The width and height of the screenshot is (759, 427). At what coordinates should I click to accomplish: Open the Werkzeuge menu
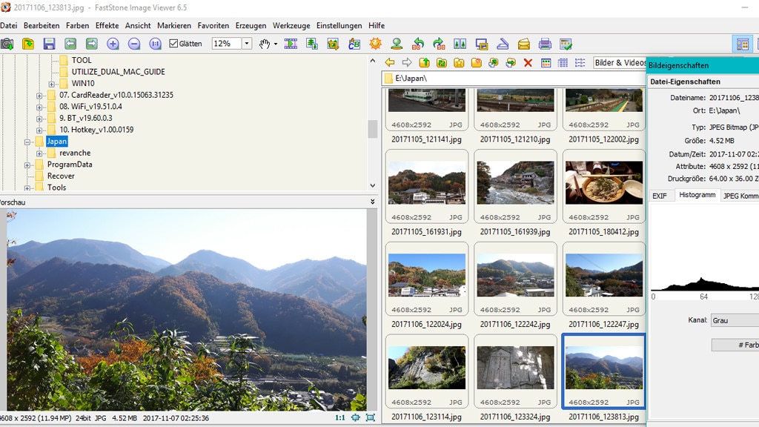291,25
